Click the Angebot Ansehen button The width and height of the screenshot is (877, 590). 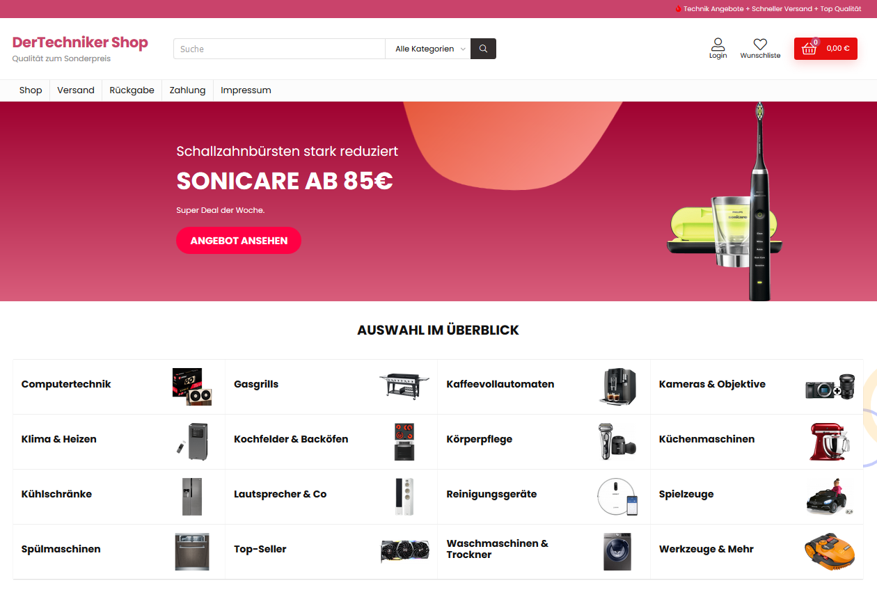pyautogui.click(x=239, y=241)
